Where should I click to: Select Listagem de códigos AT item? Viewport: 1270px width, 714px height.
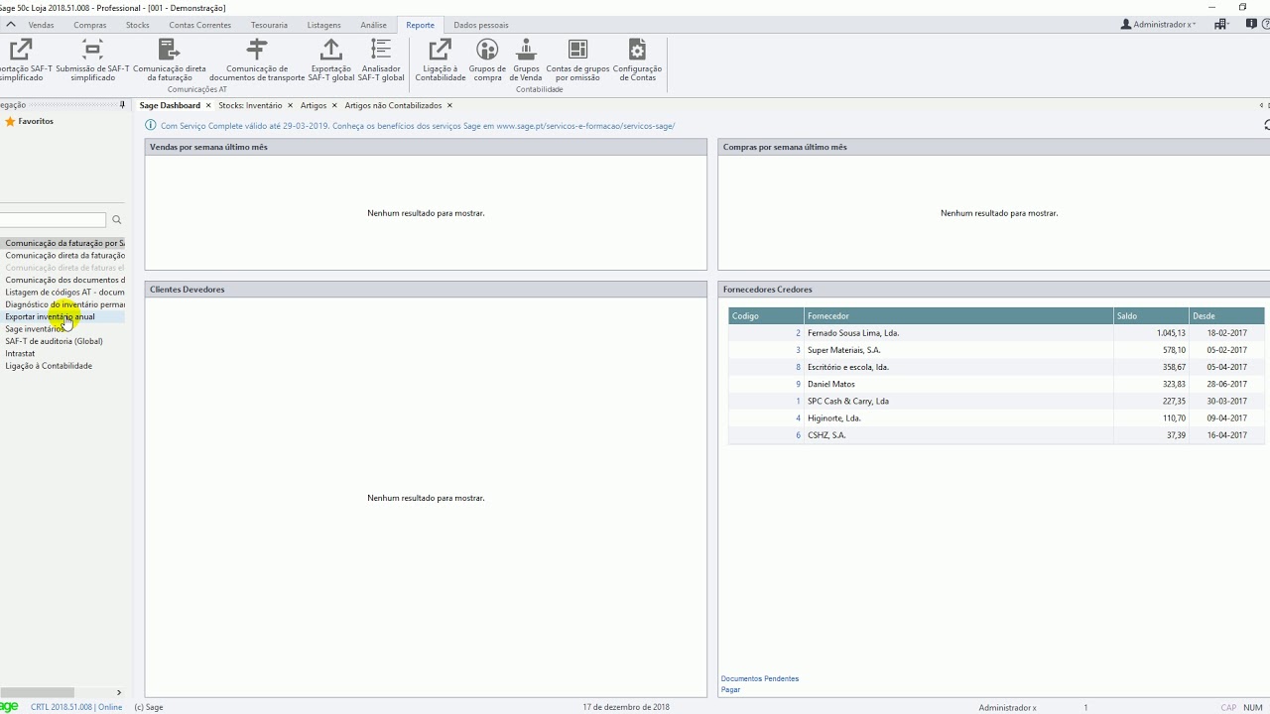pyautogui.click(x=64, y=293)
